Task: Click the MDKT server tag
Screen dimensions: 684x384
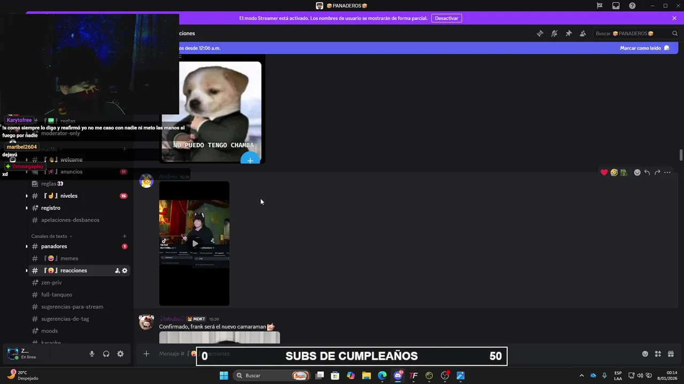Action: (196, 319)
